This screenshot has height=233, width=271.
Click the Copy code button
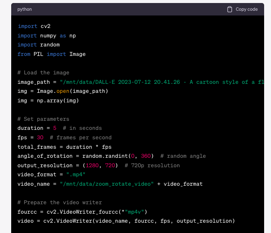coord(243,9)
